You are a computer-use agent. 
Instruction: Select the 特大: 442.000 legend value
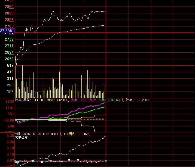tap(58, 100)
